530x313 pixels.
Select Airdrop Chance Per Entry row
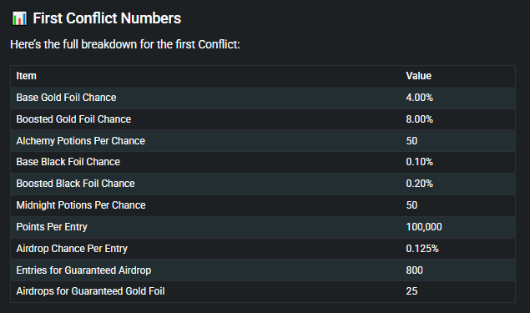263,249
